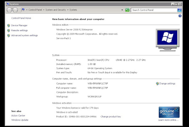Click the computer icon in address bar
Screen dimensions: 189x127
coord(23,10)
